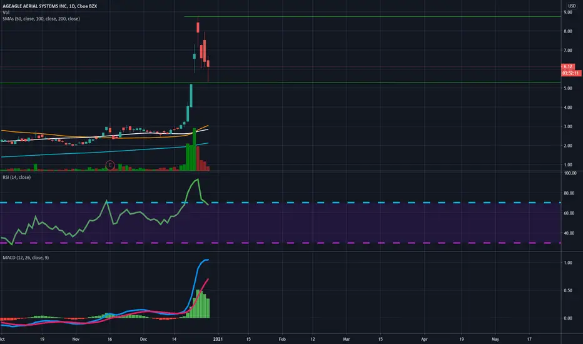Viewport: 583px width, 344px height.
Task: Click the teal 200 SMA line
Action: (104, 151)
